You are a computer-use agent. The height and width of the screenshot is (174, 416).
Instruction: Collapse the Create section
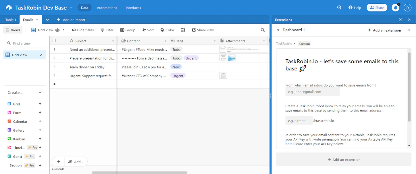[40, 92]
